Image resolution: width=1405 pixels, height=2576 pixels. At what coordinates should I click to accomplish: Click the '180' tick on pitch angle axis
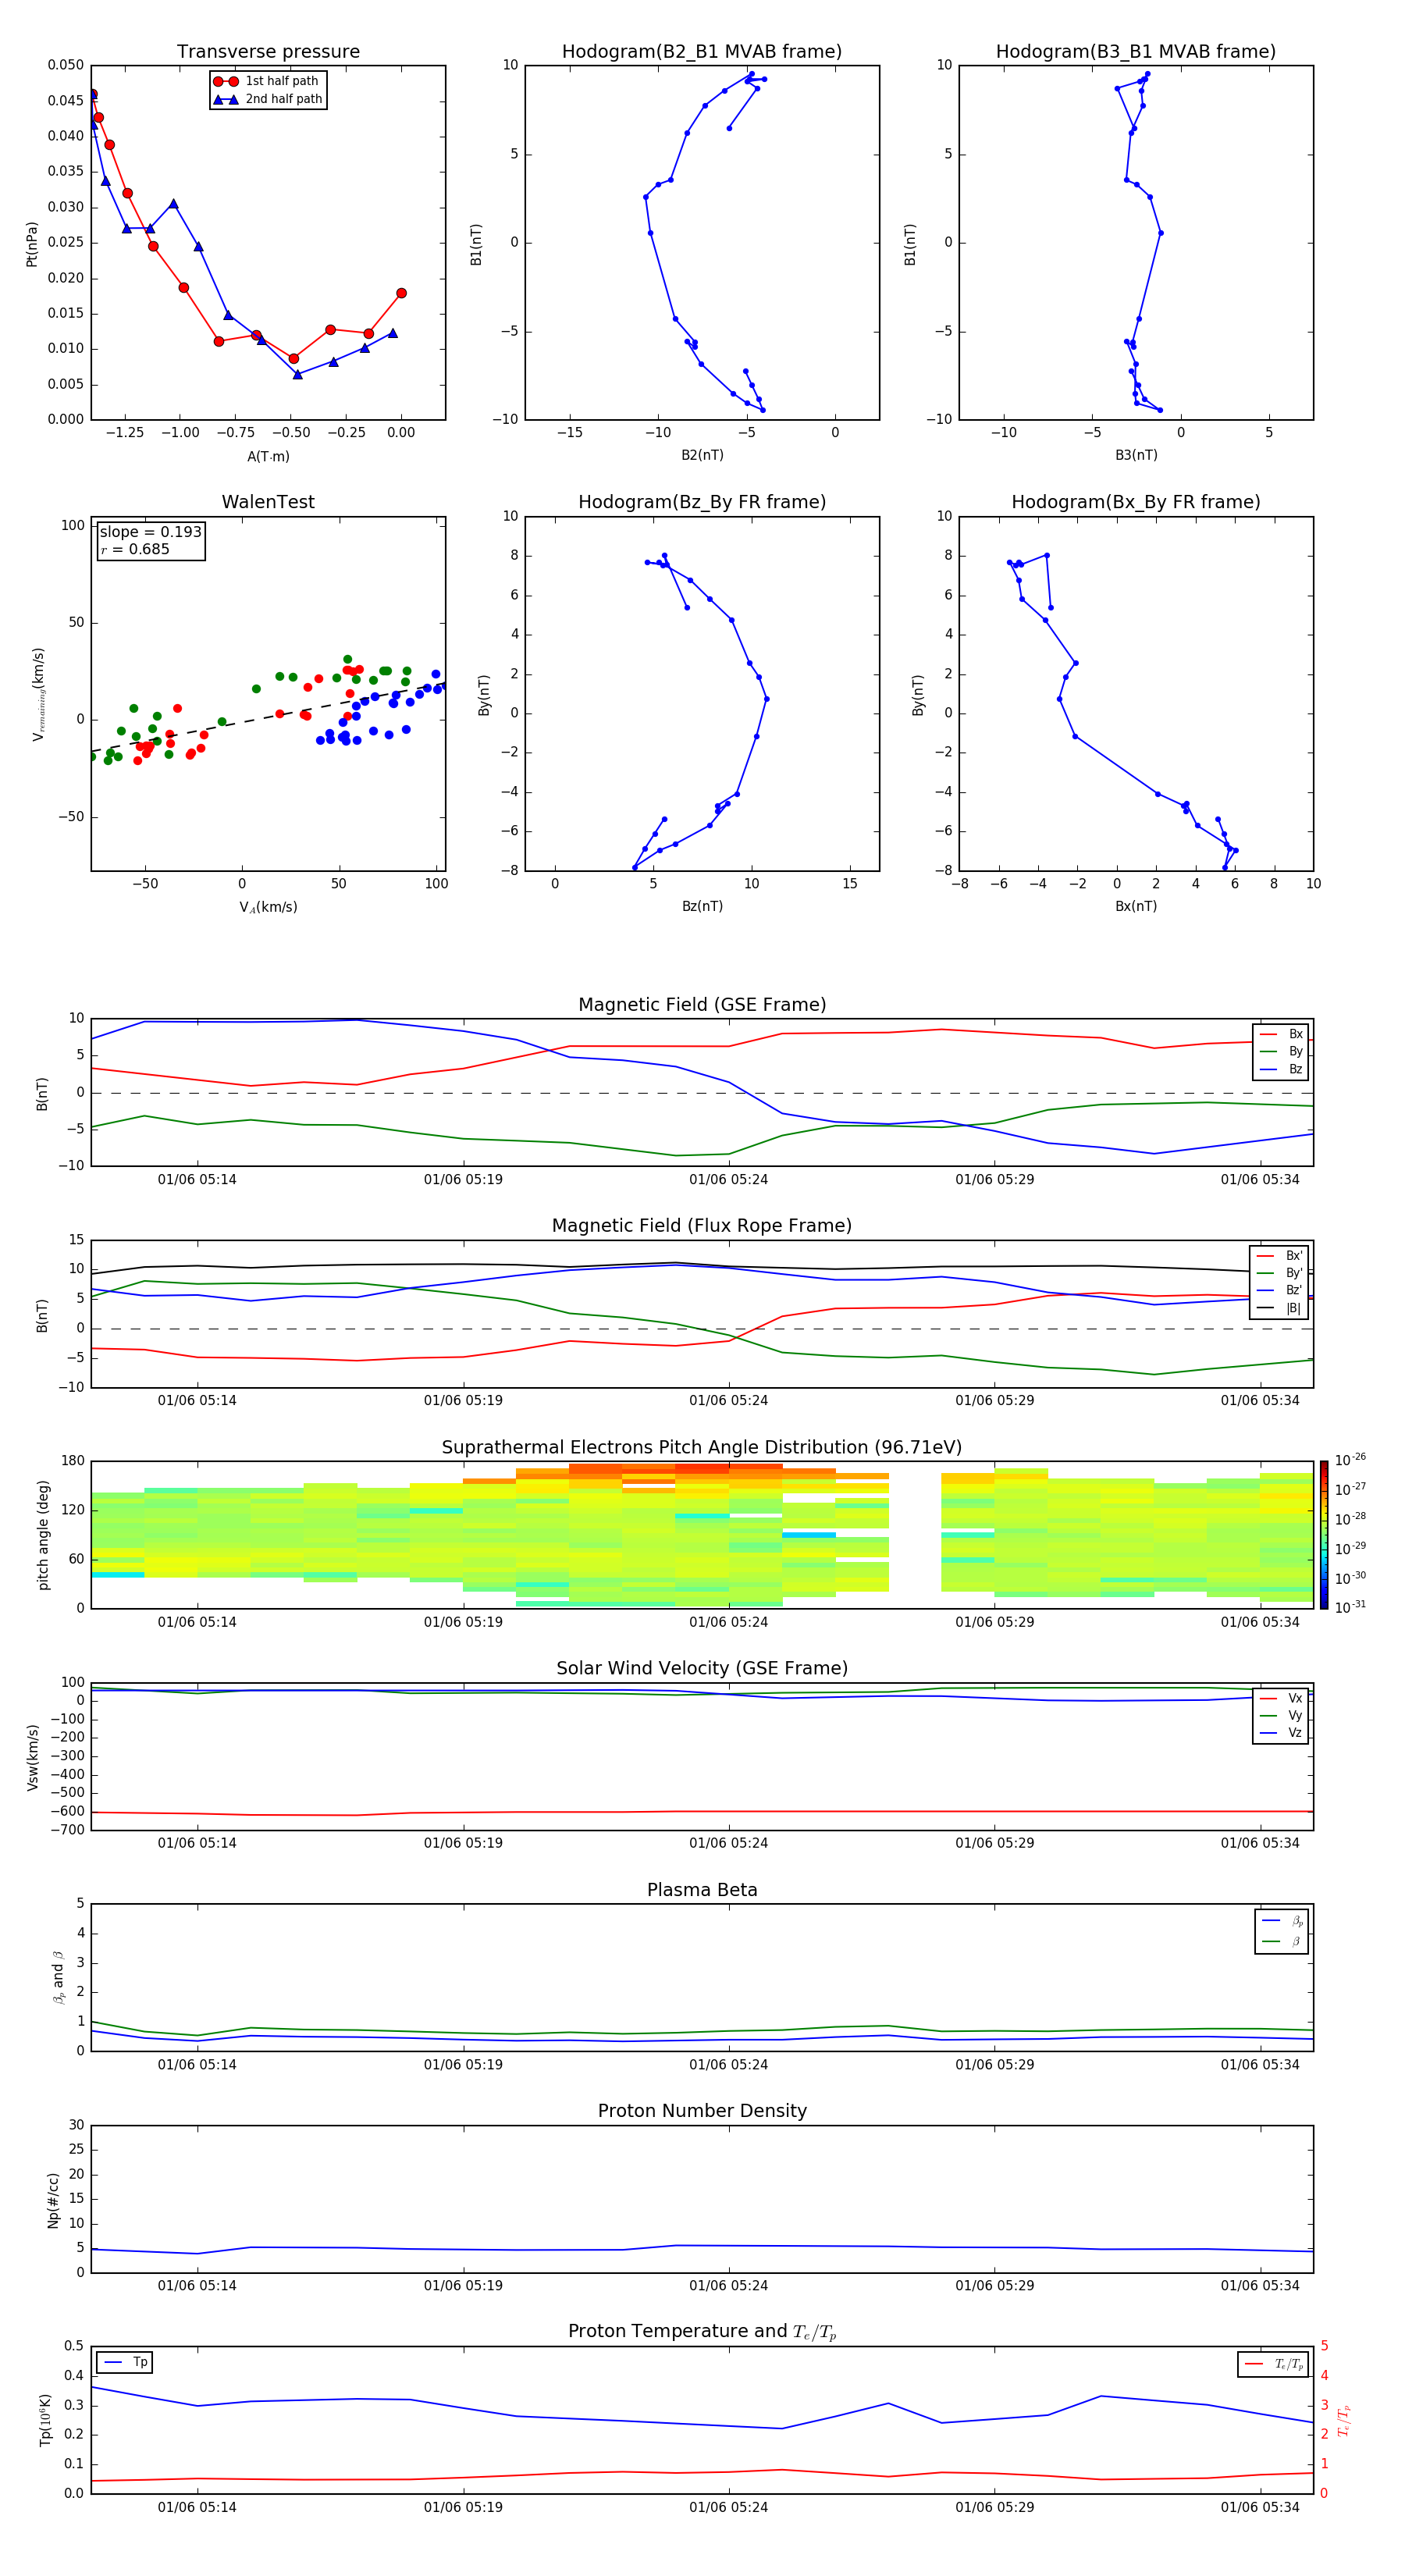(x=73, y=1461)
